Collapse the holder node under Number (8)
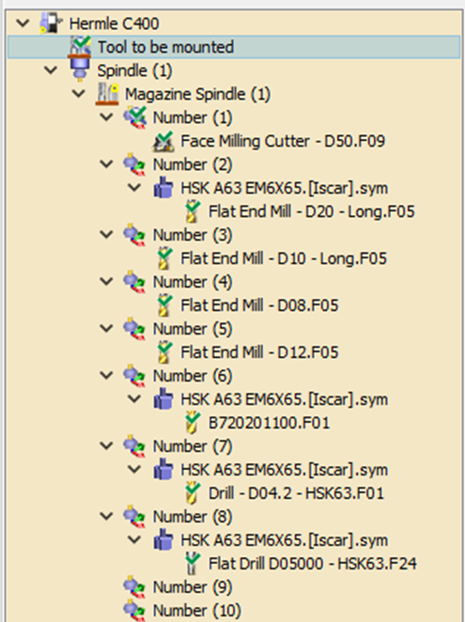The image size is (465, 622). point(134,540)
